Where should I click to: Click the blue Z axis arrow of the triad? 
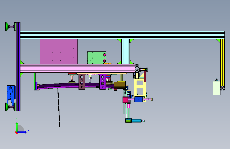22,132
